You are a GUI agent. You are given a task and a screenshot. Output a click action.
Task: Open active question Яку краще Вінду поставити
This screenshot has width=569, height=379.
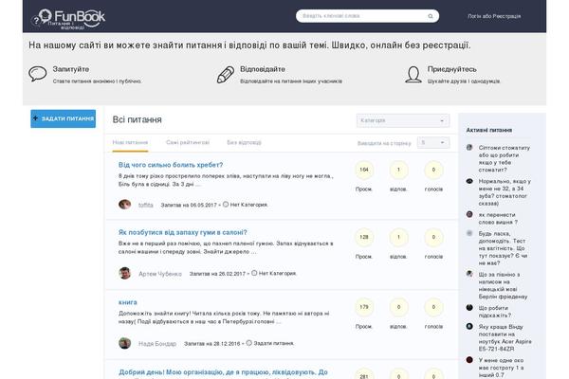[505, 337]
